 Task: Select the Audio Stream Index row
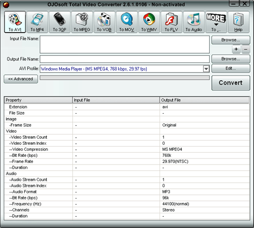pyautogui.click(x=127, y=186)
